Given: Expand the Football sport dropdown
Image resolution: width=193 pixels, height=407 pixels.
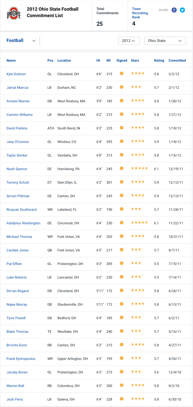Looking at the screenshot, I should [21, 41].
